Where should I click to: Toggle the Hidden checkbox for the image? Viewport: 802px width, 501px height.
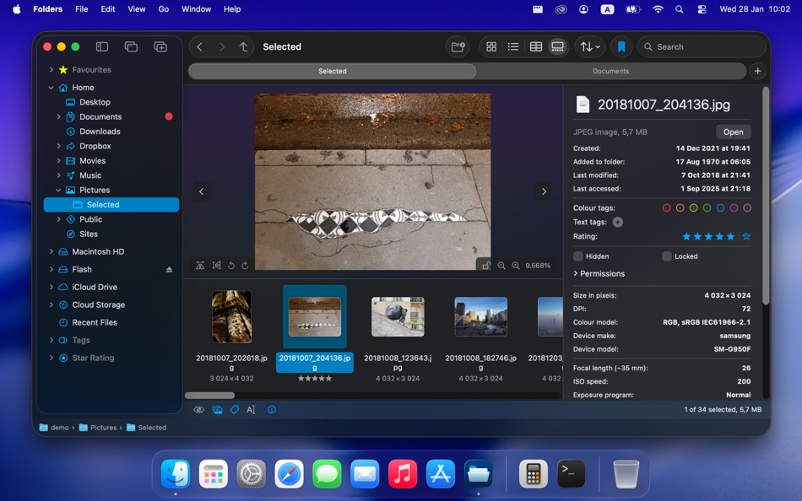(x=578, y=256)
